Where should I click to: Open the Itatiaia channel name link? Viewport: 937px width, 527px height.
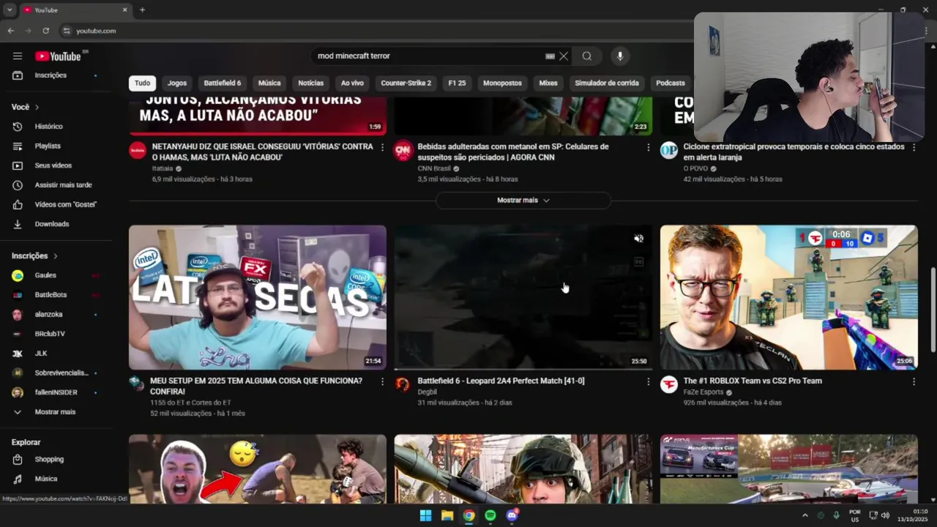point(163,168)
